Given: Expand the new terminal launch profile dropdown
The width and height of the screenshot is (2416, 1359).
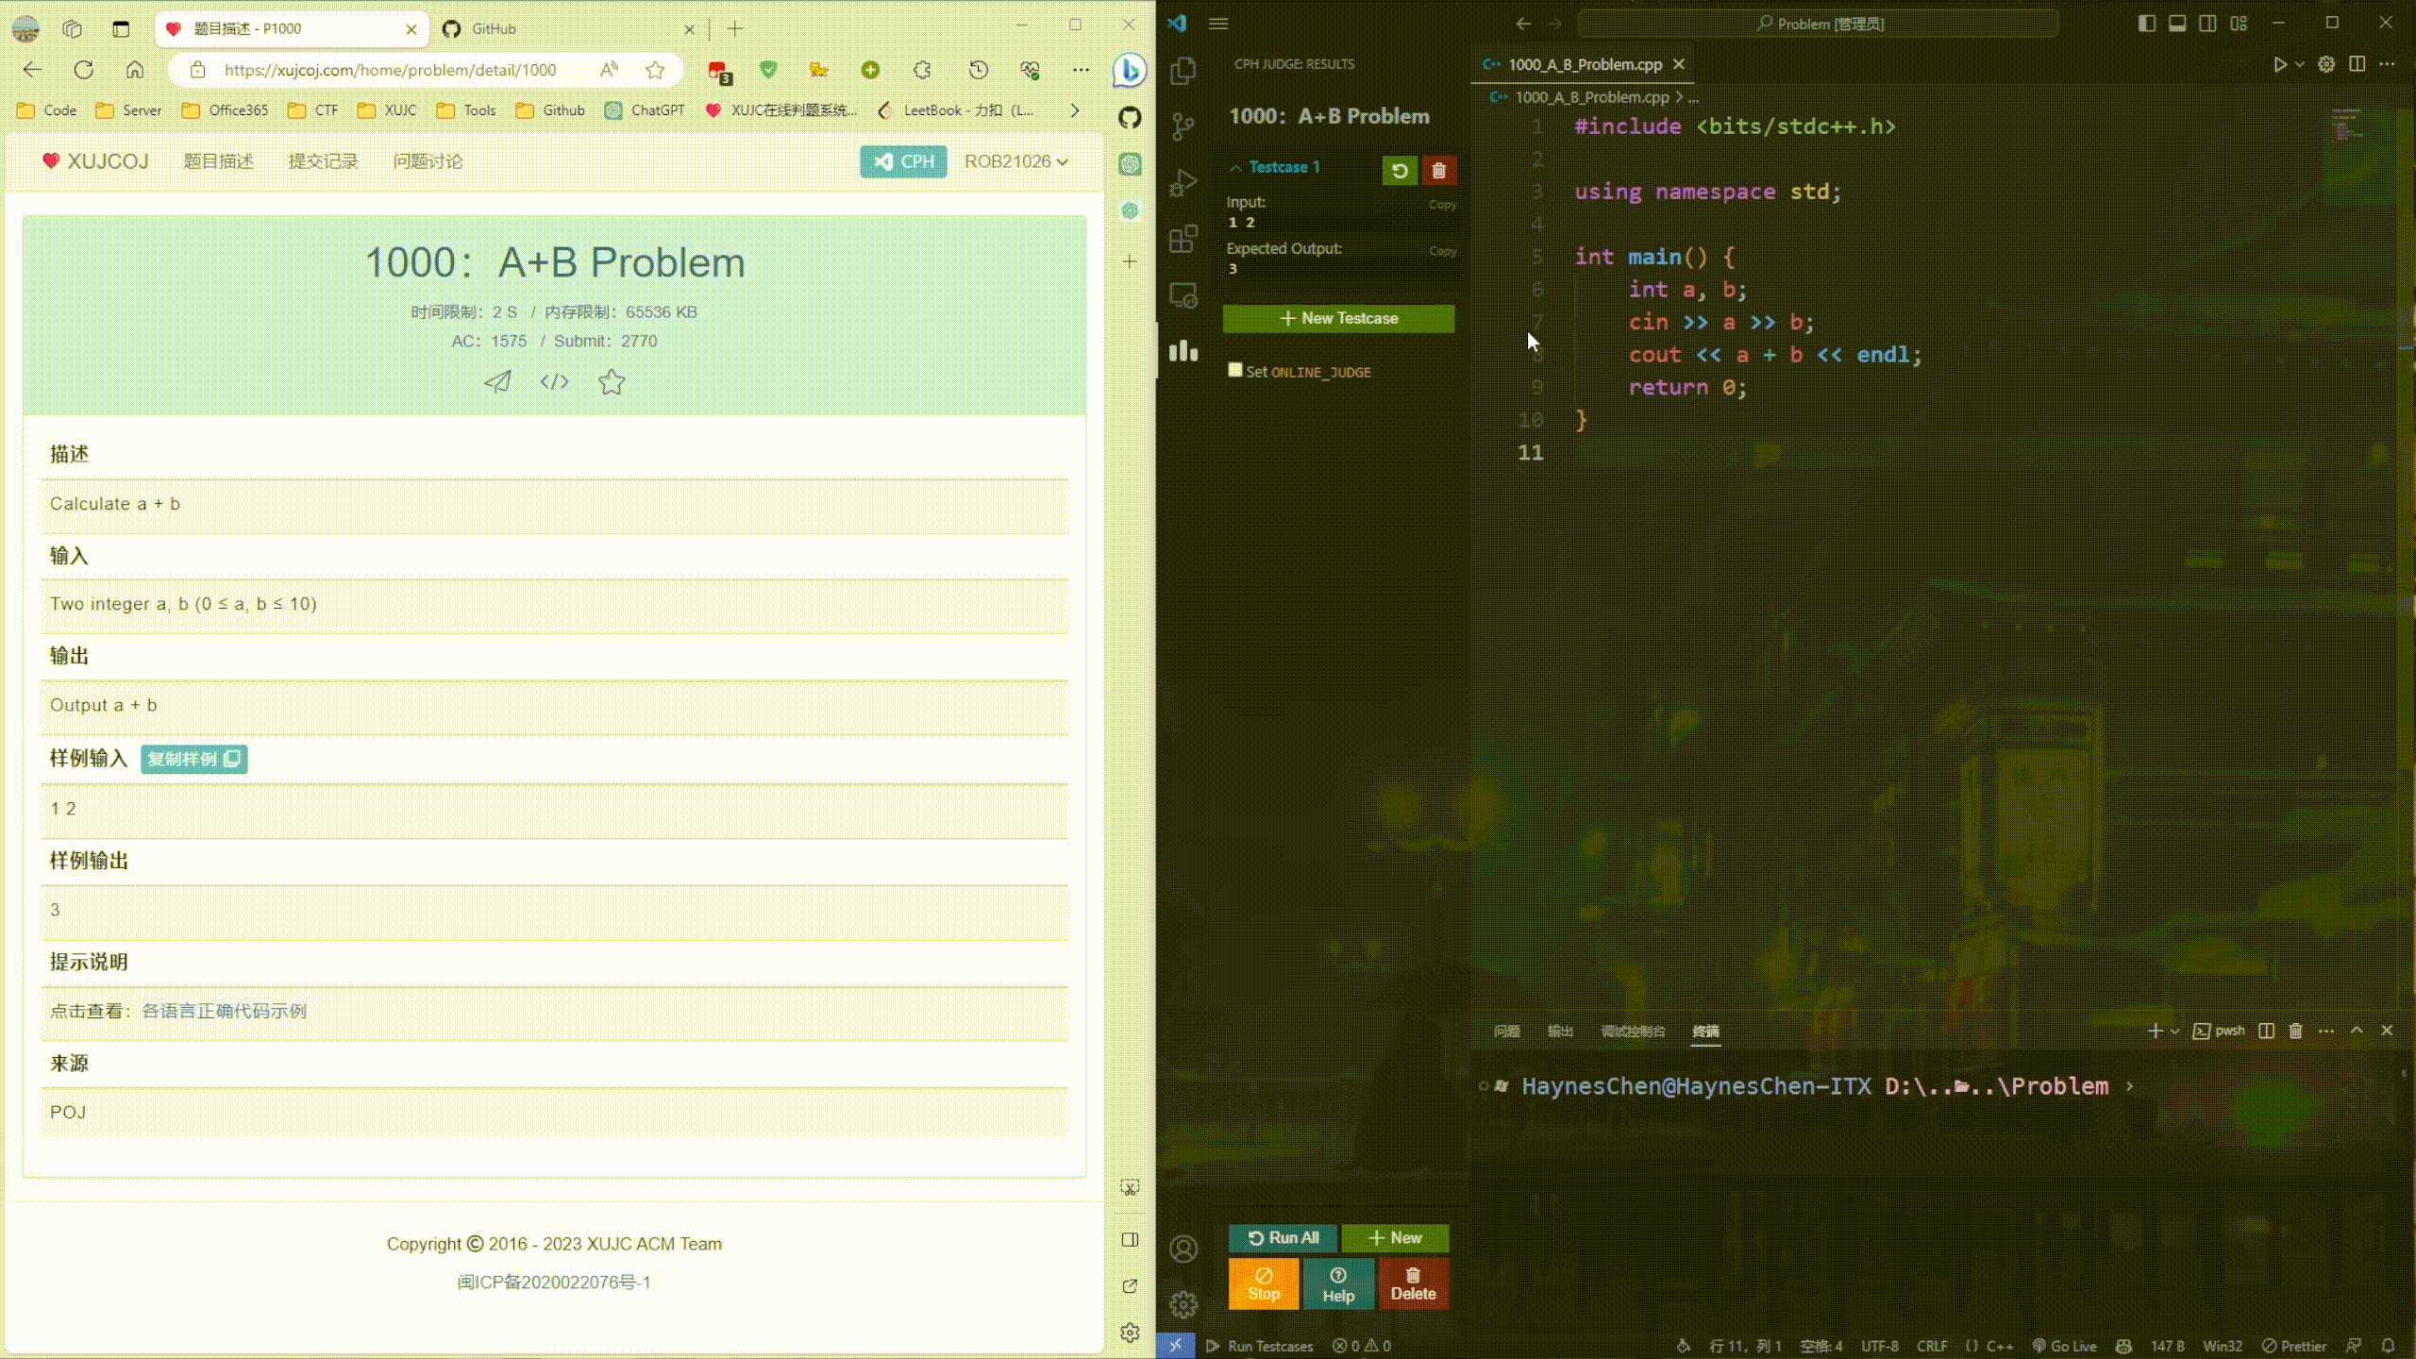Looking at the screenshot, I should click(2174, 1032).
